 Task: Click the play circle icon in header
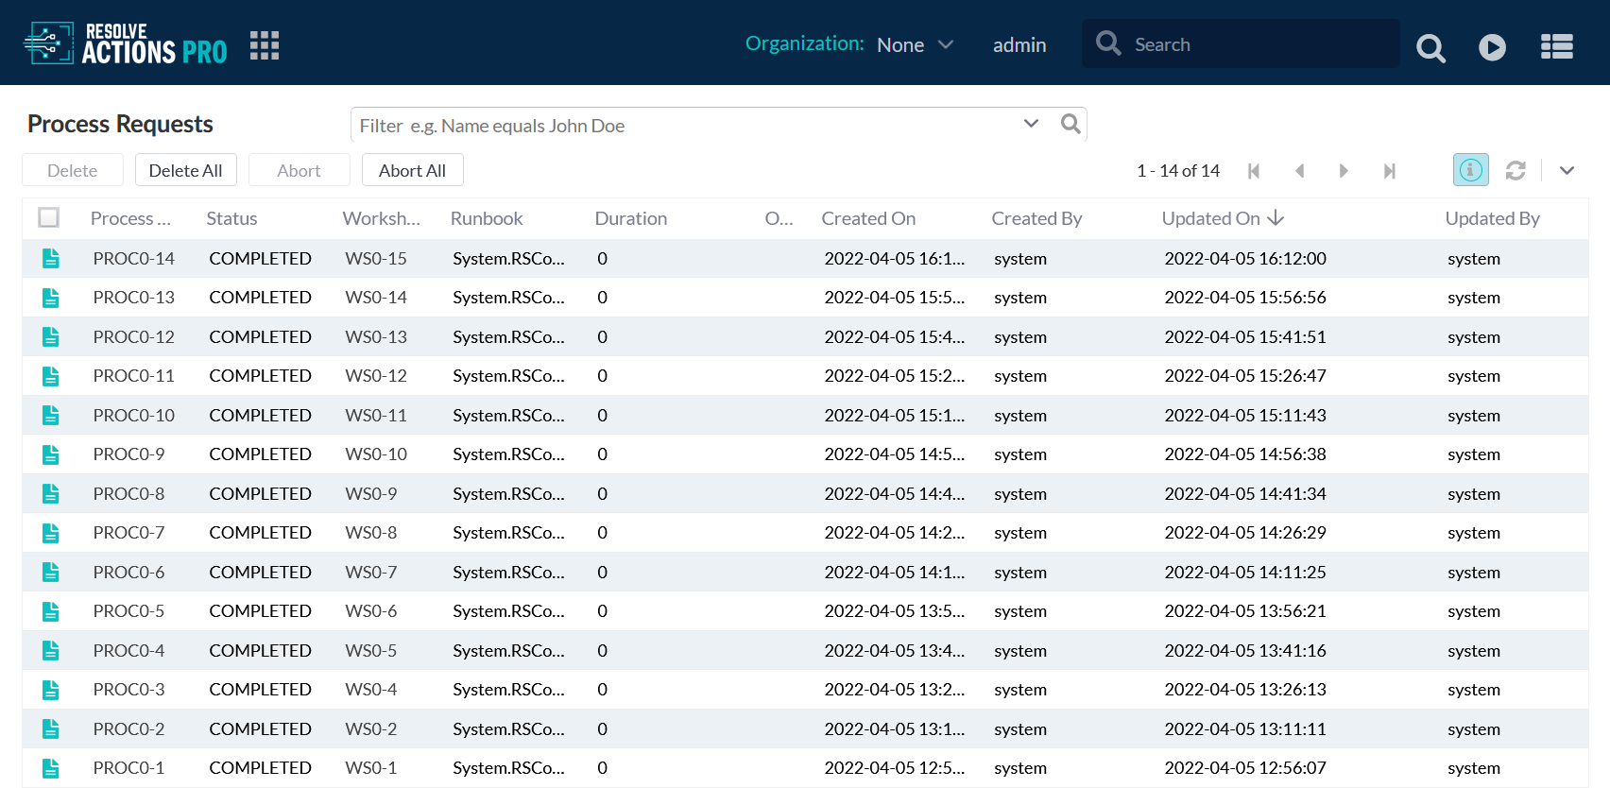(x=1492, y=47)
